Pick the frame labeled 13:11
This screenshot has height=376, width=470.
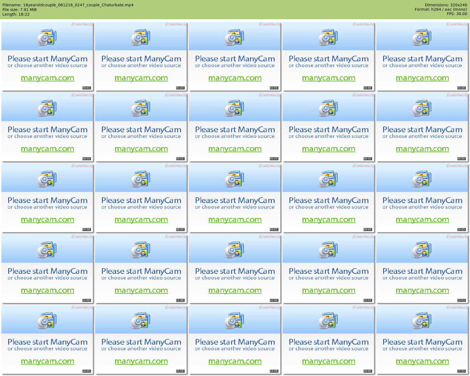click(328, 269)
